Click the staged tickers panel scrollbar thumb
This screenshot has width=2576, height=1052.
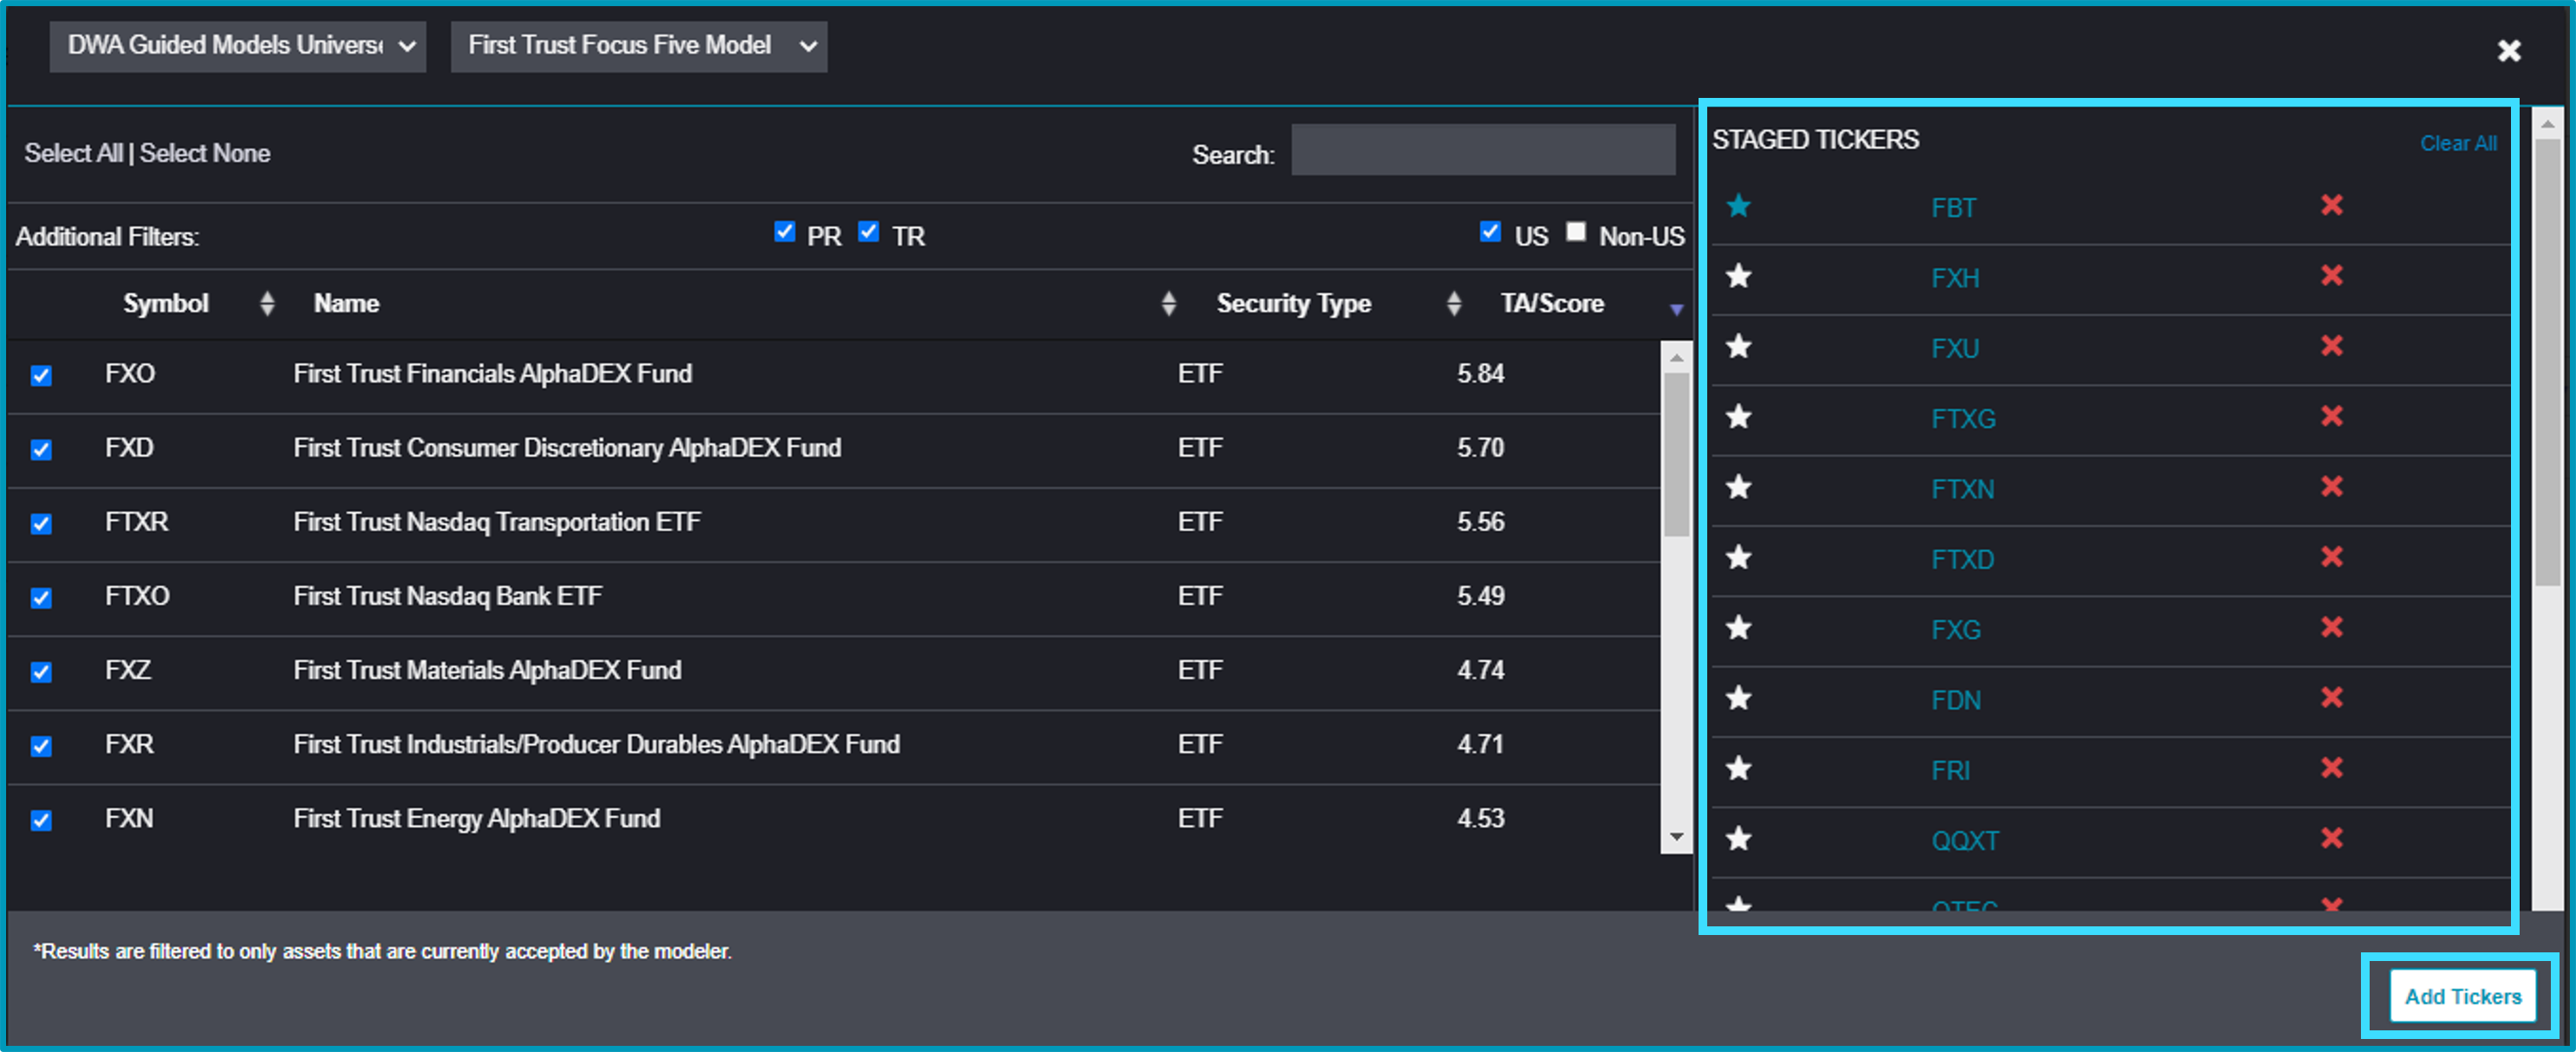pyautogui.click(x=2547, y=363)
